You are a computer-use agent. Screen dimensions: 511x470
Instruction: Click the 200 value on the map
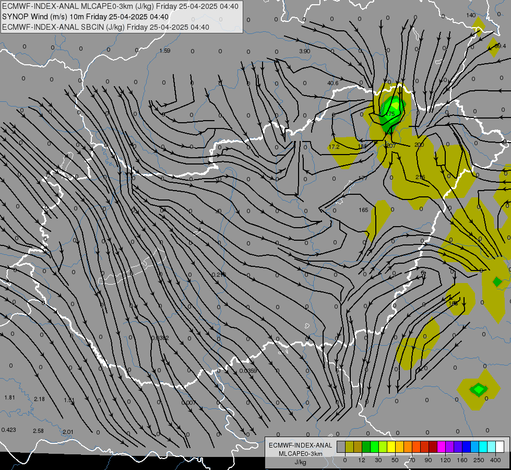coord(419,145)
